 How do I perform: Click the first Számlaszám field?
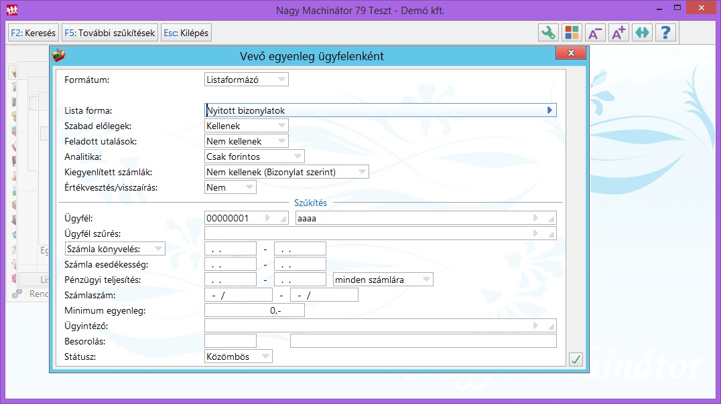pos(238,295)
